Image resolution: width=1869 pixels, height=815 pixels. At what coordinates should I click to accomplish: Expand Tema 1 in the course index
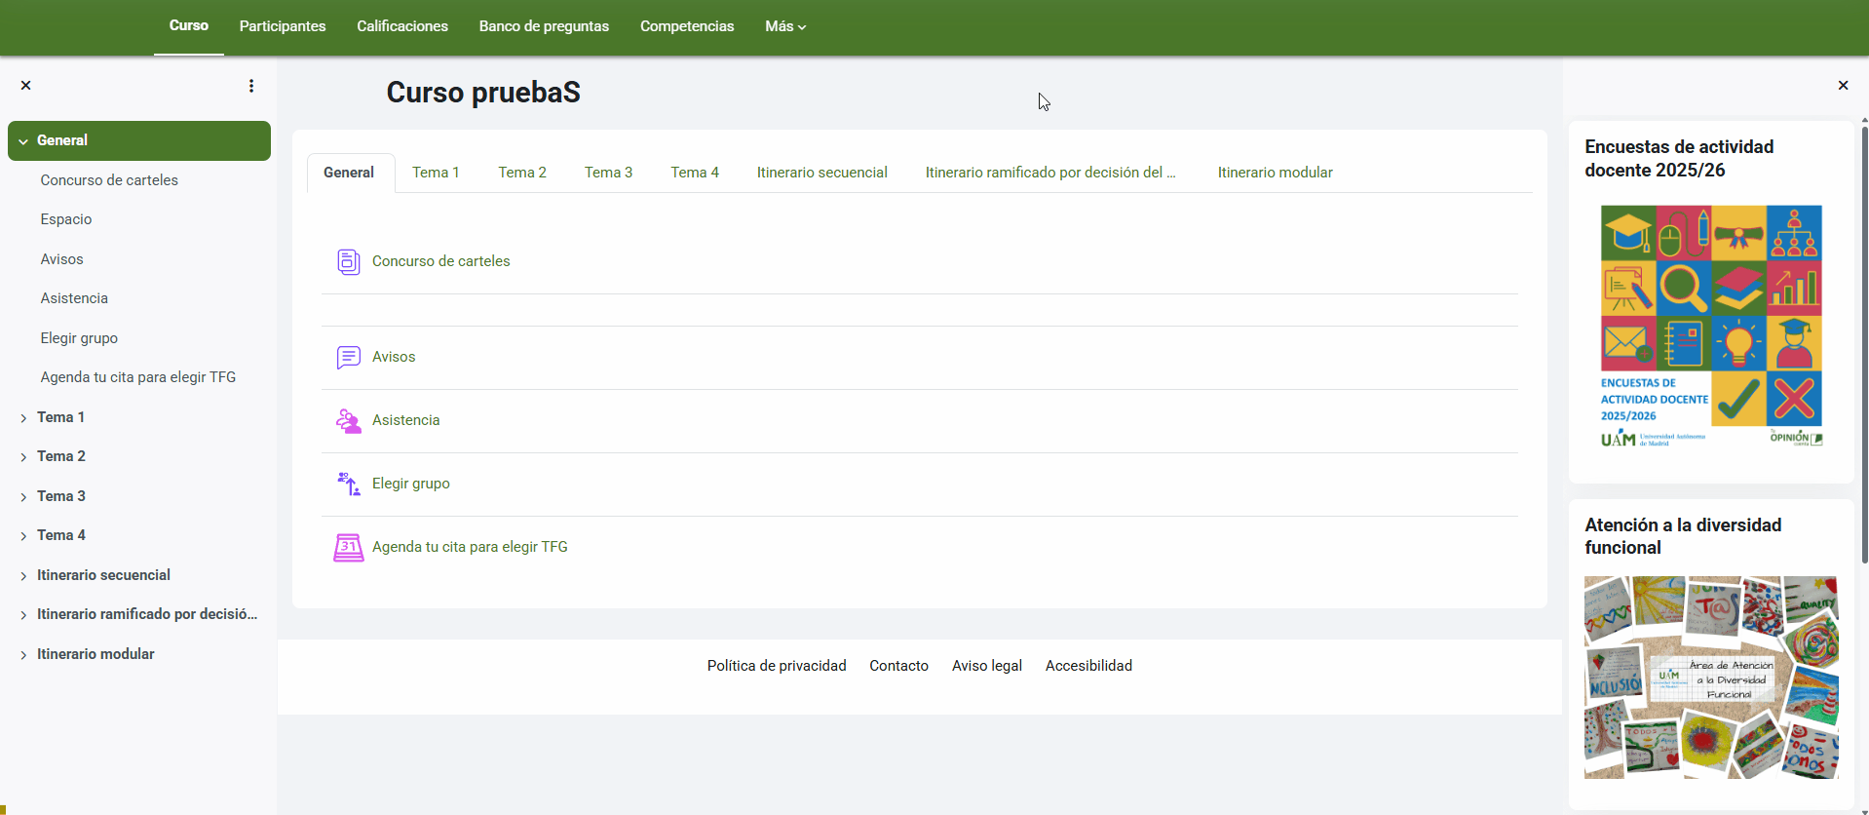tap(23, 418)
